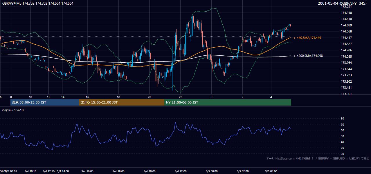This screenshot has height=174, width=371.
Task: Click hour label 20 under the price chart
Action: [x=150, y=97]
